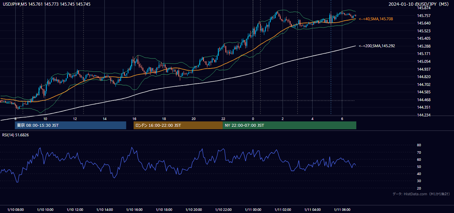Click price axis value 145.171

click(x=424, y=54)
